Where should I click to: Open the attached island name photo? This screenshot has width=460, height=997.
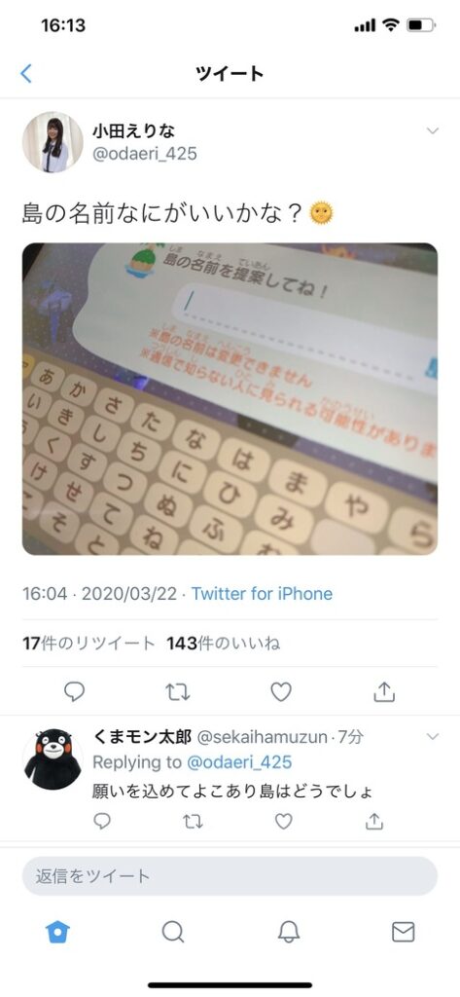[230, 398]
